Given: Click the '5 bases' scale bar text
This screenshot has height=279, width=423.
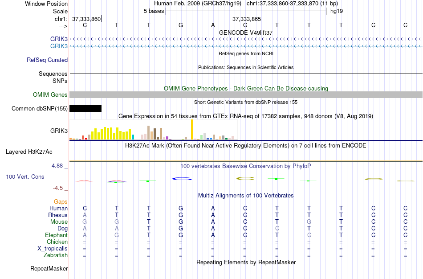Looking at the screenshot, I should [154, 11].
